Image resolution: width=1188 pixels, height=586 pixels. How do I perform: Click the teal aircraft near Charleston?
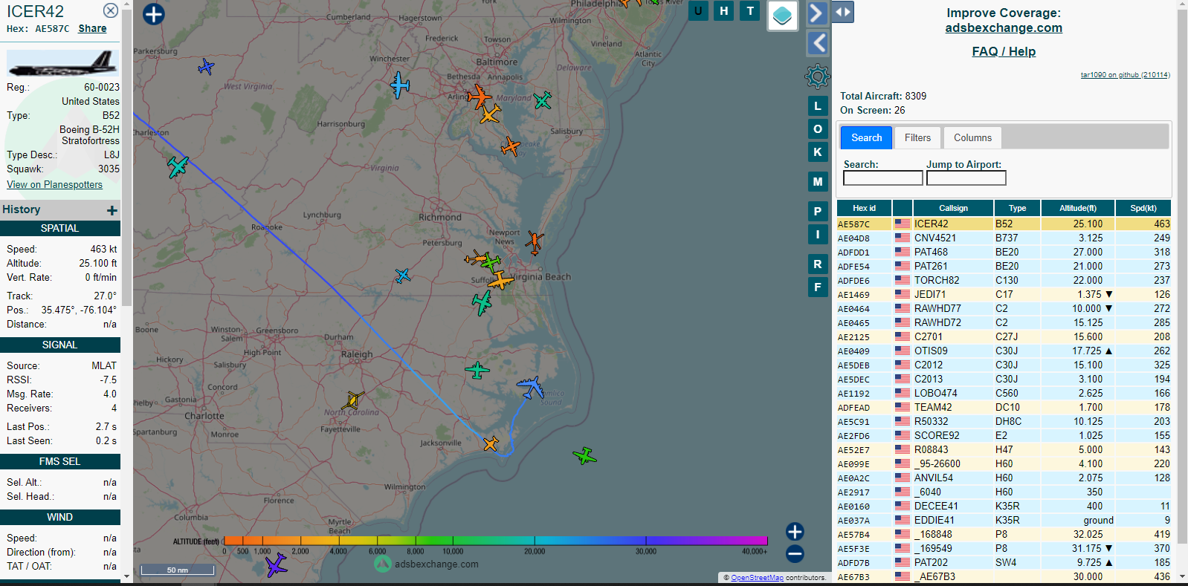click(x=178, y=166)
